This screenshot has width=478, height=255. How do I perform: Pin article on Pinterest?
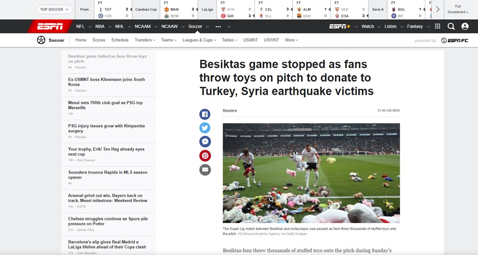click(x=205, y=155)
